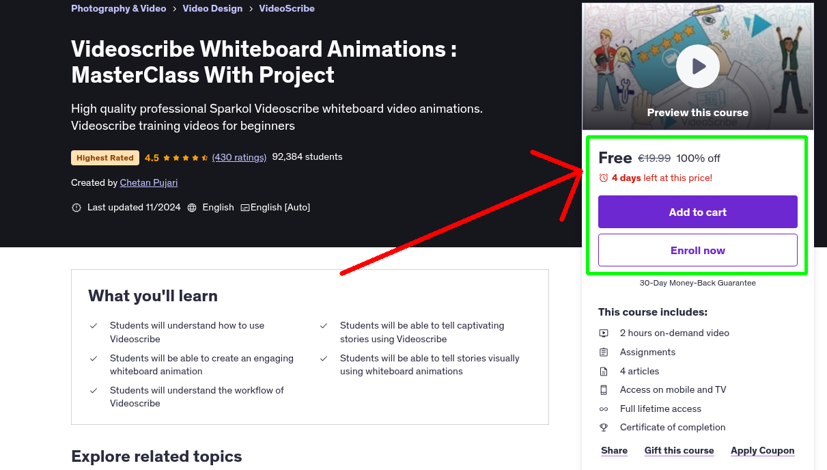Click the struck-through €19.99 price

tap(654, 158)
